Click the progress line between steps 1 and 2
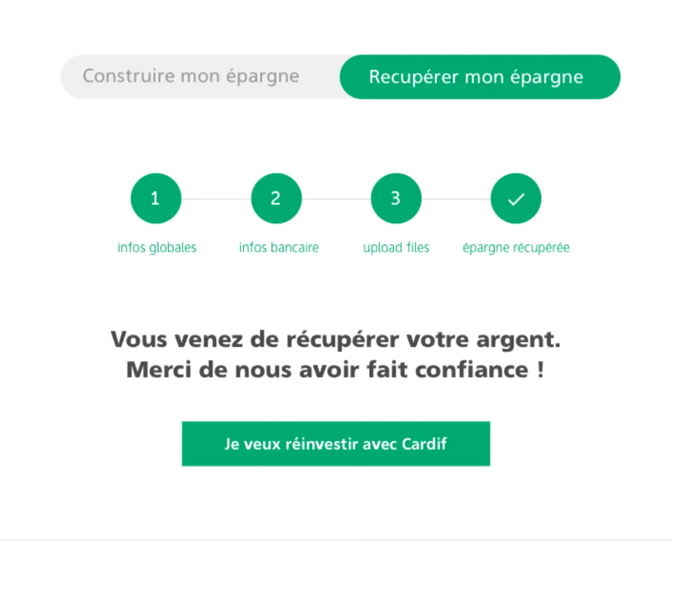 [x=216, y=198]
